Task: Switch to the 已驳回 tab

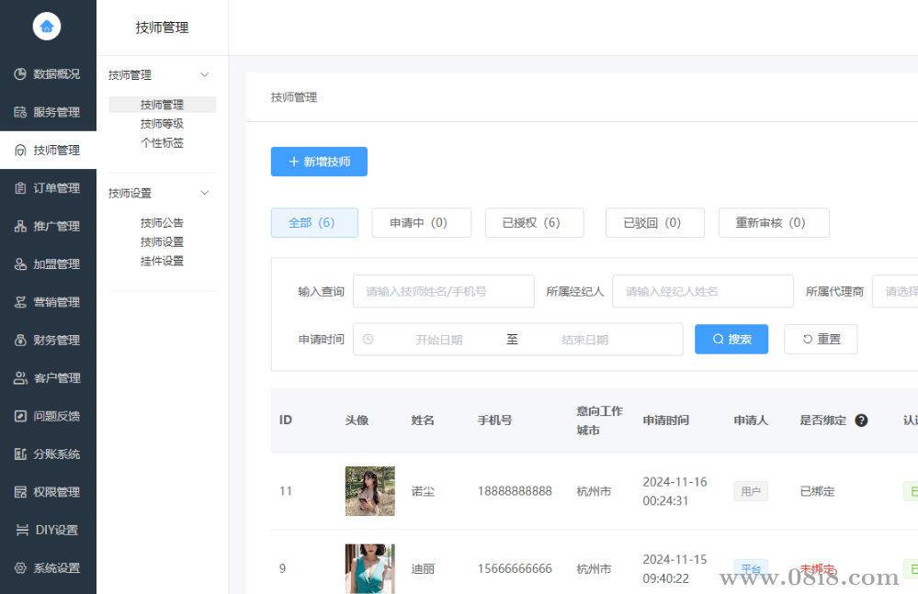Action: coord(654,222)
